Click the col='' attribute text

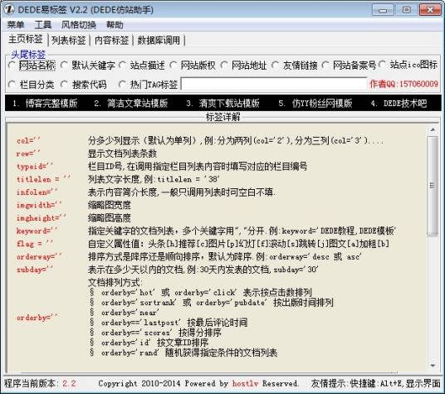tap(28, 140)
